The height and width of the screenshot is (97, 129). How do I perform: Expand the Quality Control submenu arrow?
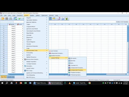pos(47,68)
